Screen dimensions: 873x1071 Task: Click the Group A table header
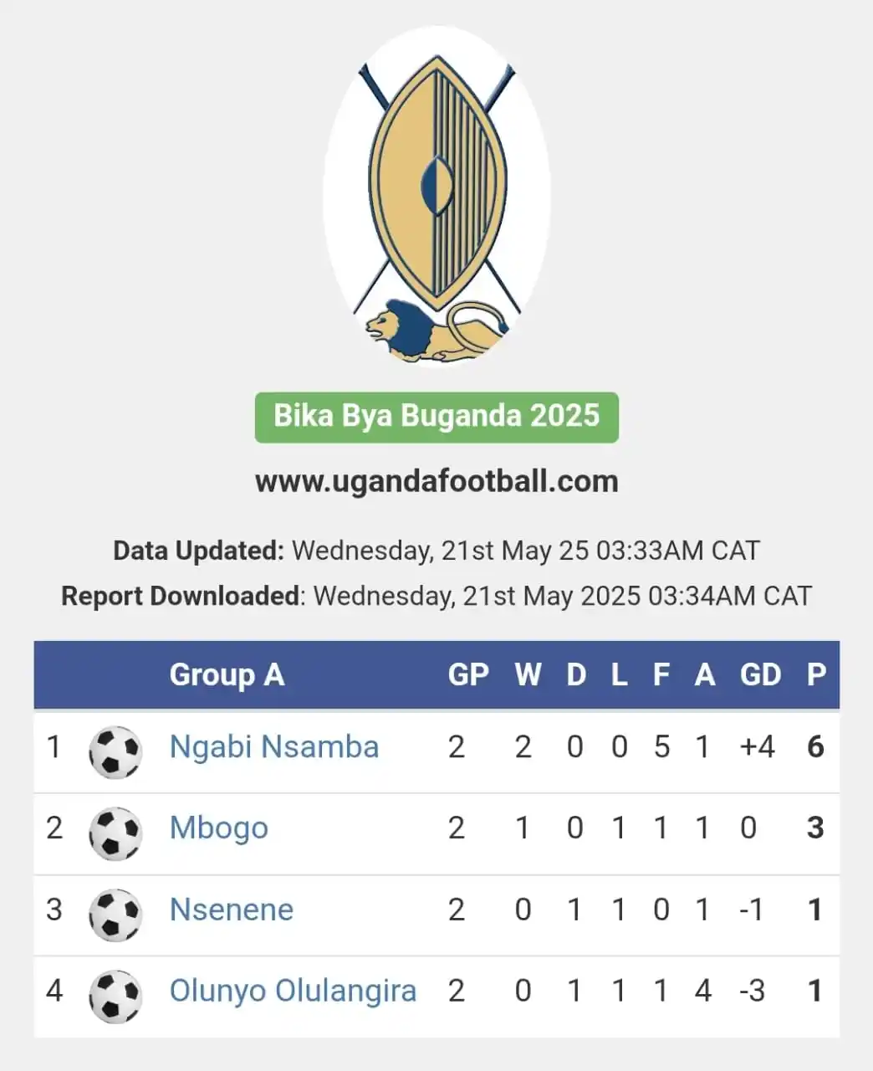pyautogui.click(x=227, y=674)
